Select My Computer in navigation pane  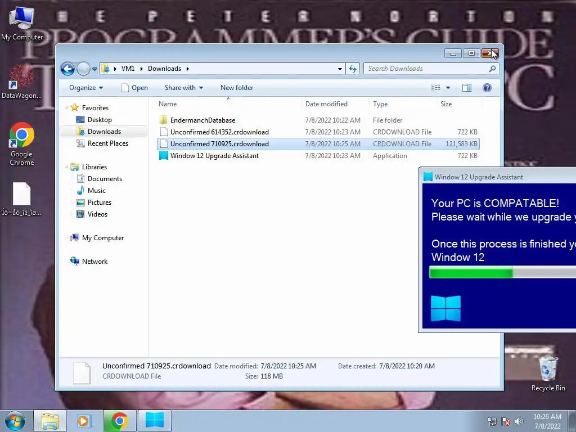(103, 238)
